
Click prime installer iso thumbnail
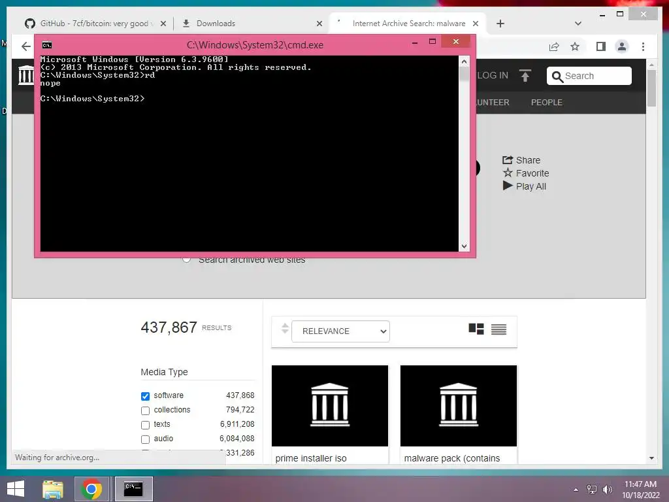[x=330, y=405]
